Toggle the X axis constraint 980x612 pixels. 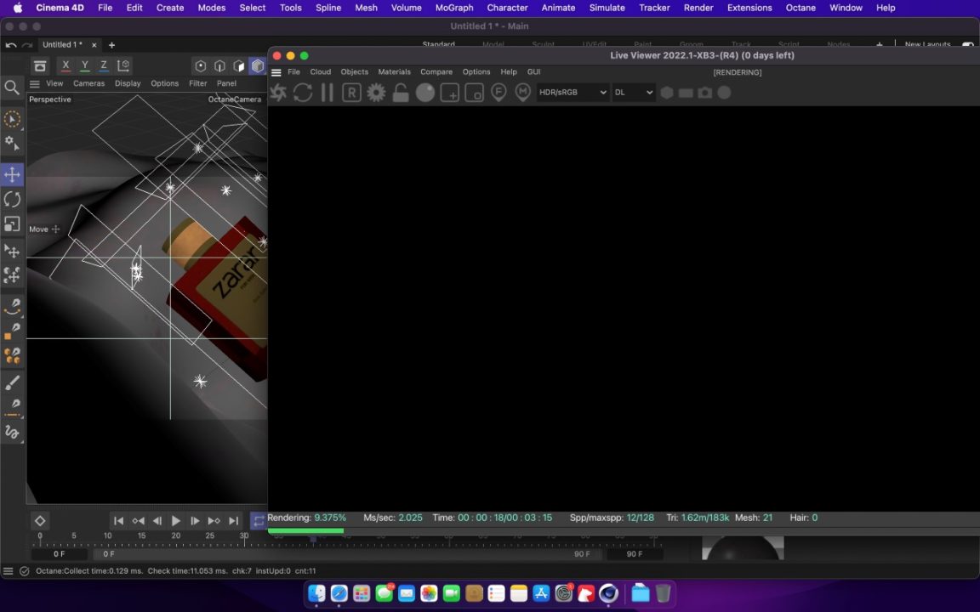[65, 65]
